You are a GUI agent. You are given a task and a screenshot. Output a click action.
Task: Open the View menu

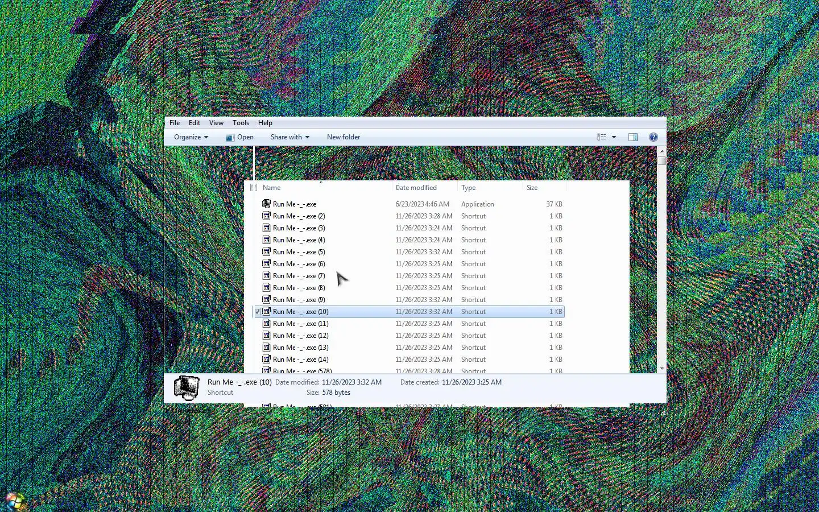(216, 123)
